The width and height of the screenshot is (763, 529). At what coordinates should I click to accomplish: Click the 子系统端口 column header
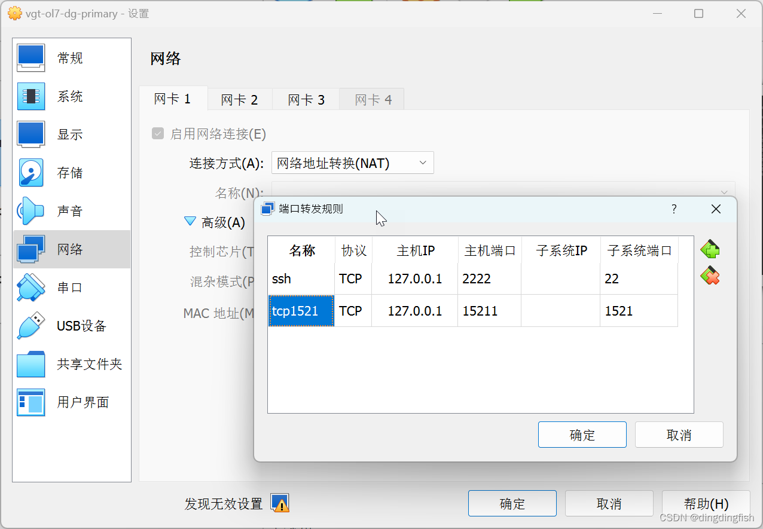tap(639, 250)
